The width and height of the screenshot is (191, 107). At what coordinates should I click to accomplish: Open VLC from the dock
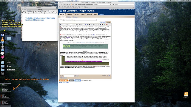click(x=3, y=39)
